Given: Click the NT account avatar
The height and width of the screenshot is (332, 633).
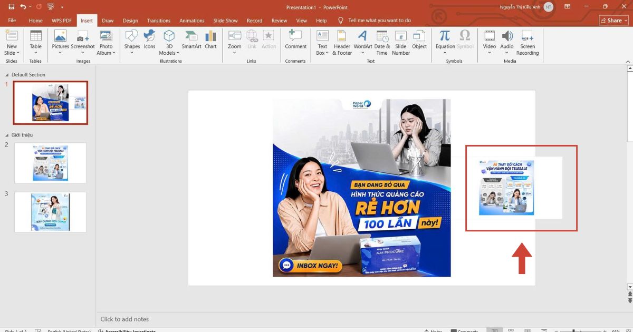Looking at the screenshot, I should tap(549, 7).
